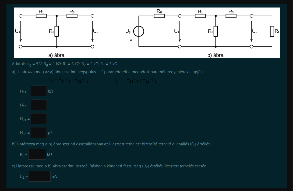Click the H11 input field
Screen dimensions: 293x191
tap(39, 91)
